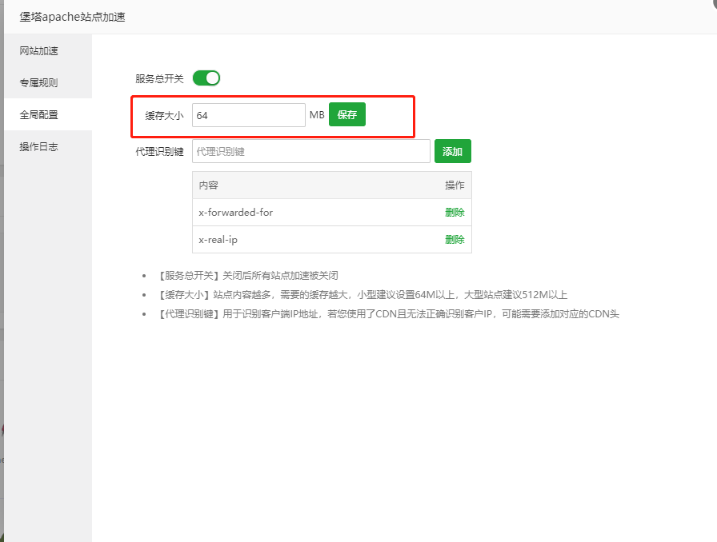Click the 内容 column header
This screenshot has width=717, height=542.
click(x=209, y=185)
